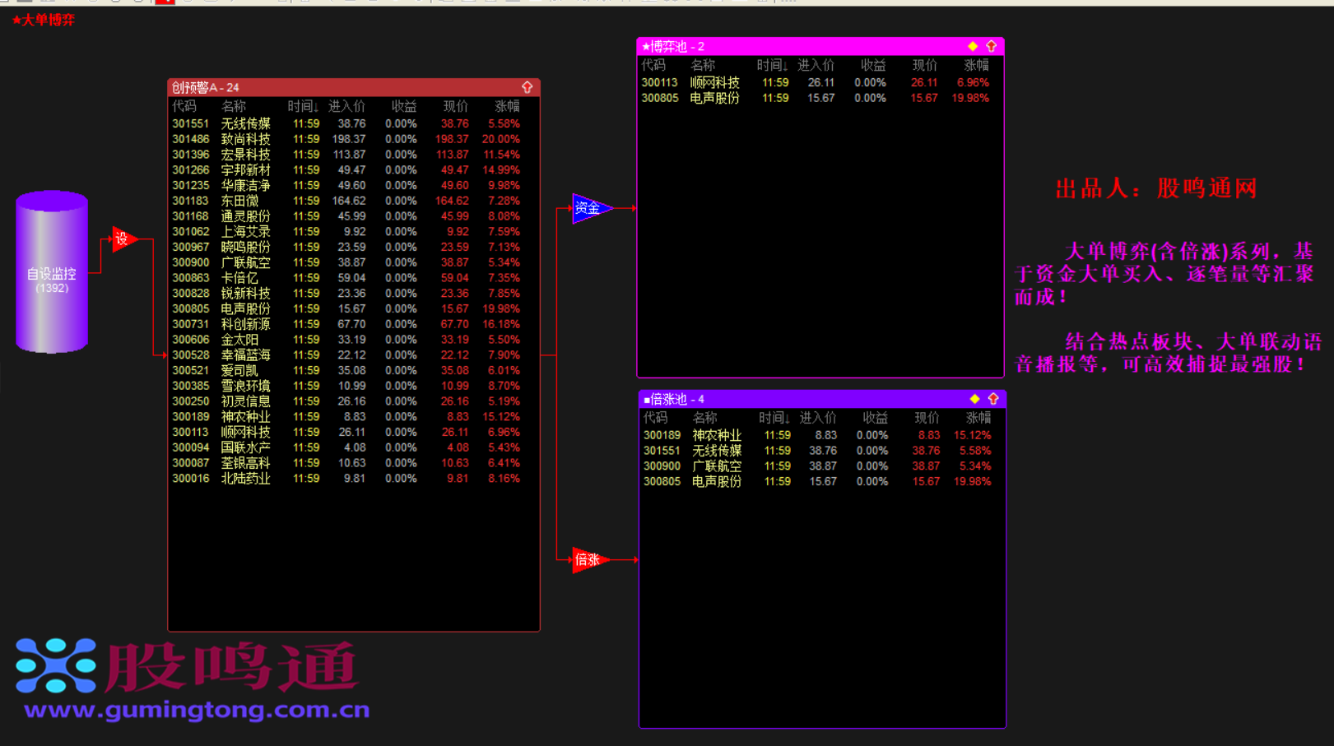Sort 博弈池 list by 涨幅 column

coord(976,65)
